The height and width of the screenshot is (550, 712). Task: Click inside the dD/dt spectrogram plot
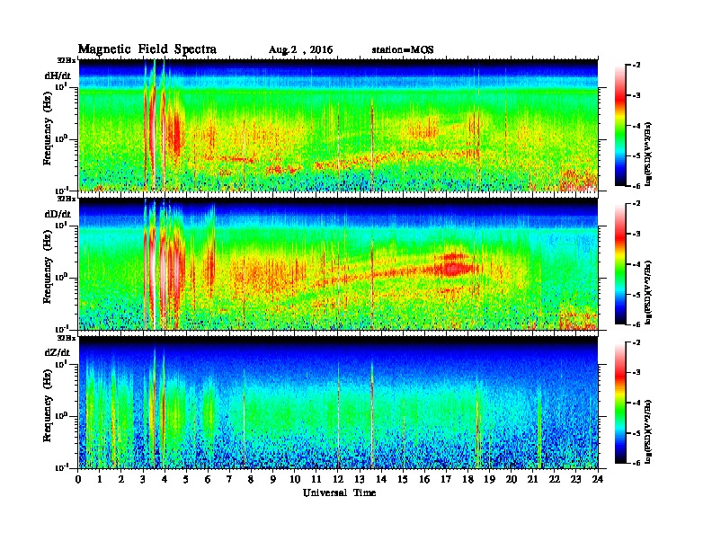pos(338,263)
